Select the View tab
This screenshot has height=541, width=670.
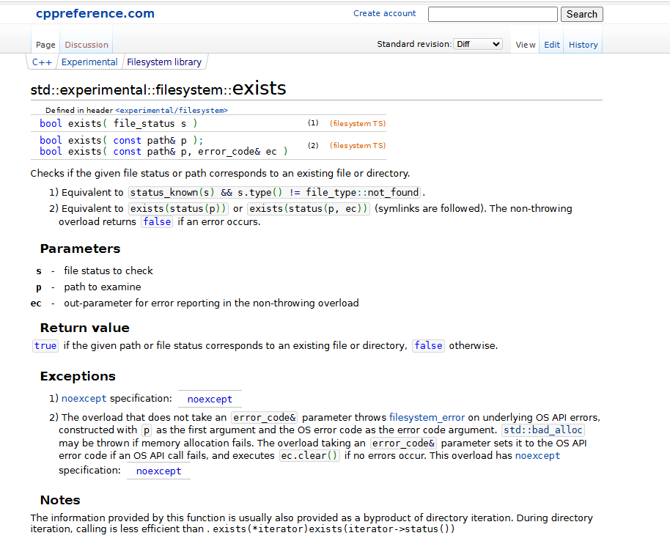[x=525, y=45]
